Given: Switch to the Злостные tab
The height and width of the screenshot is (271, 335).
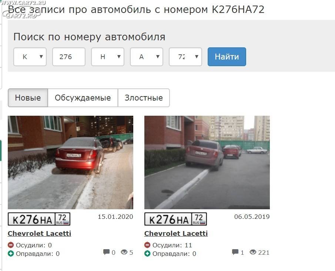Looking at the screenshot, I should tap(144, 98).
